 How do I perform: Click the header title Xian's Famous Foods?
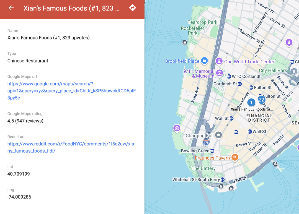(71, 8)
